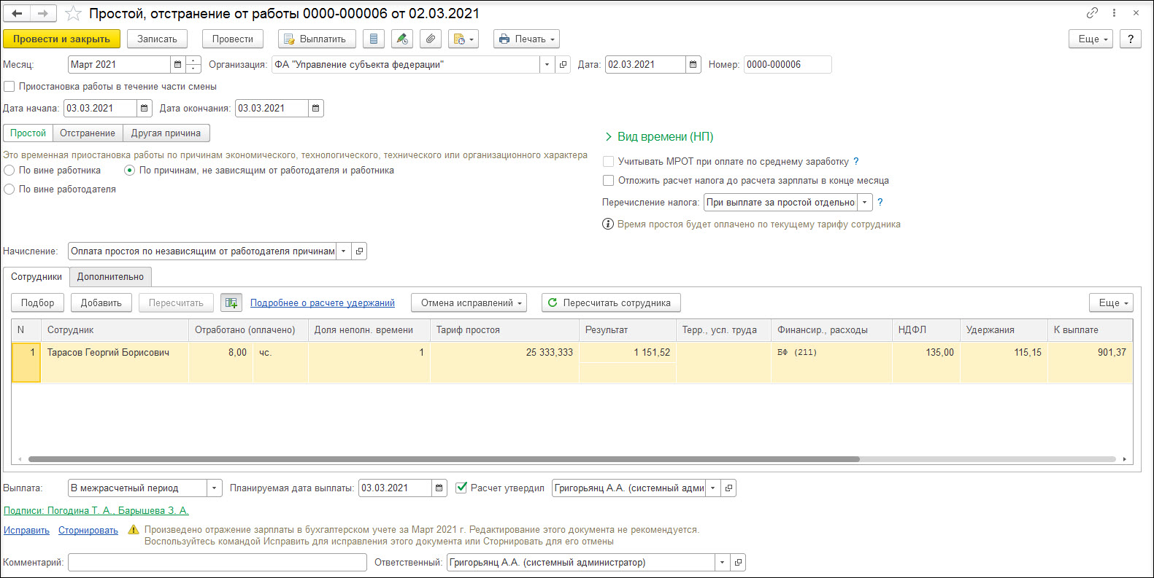Screen dimensions: 1154x578
Task: Switch to the Сотрудники tab
Action: point(36,277)
